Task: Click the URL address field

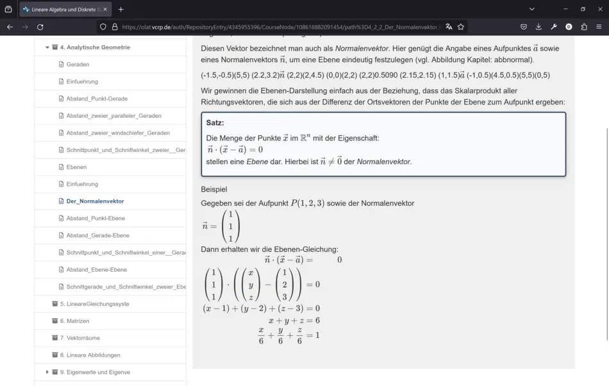Action: tap(276, 27)
